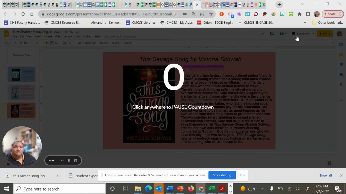Restart the Loom recording with undo arrow
Screen dimensions: 346x194
pos(62,160)
